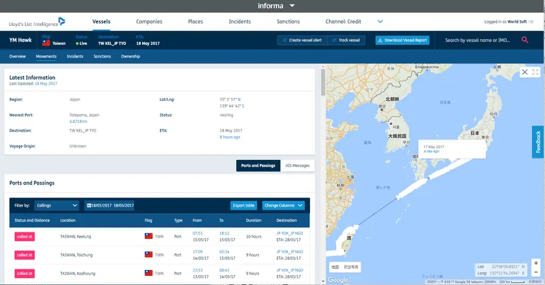The width and height of the screenshot is (545, 285).
Task: Switch to the Ports and Passings view
Action: 258,165
